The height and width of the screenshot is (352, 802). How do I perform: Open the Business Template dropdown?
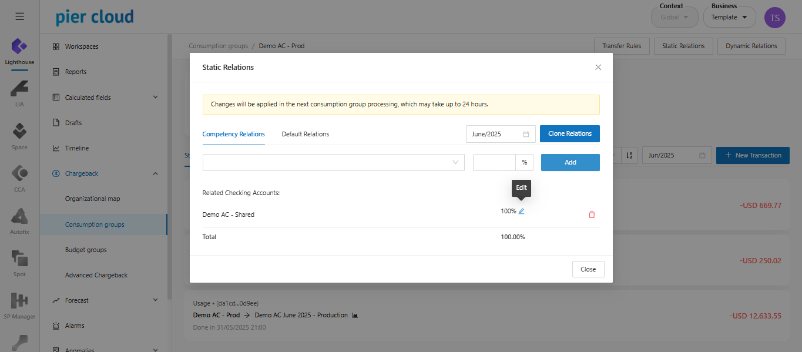(x=729, y=18)
